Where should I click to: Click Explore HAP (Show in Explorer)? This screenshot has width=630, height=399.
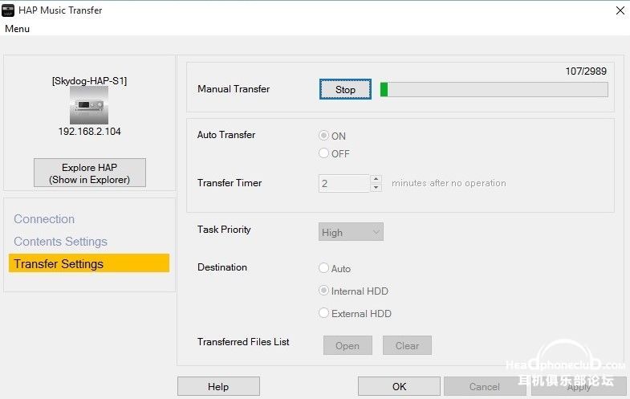(90, 173)
